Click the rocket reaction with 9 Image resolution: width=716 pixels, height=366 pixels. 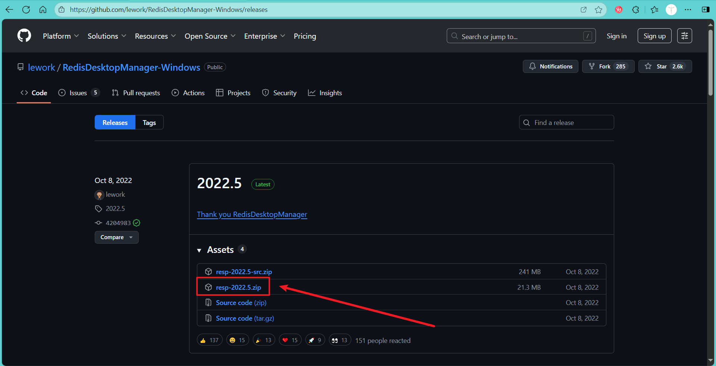pyautogui.click(x=315, y=340)
